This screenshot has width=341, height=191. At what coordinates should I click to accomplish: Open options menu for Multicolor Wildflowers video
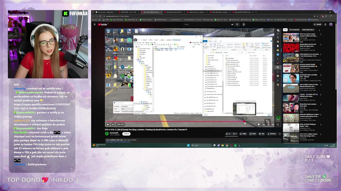[x=320, y=115]
